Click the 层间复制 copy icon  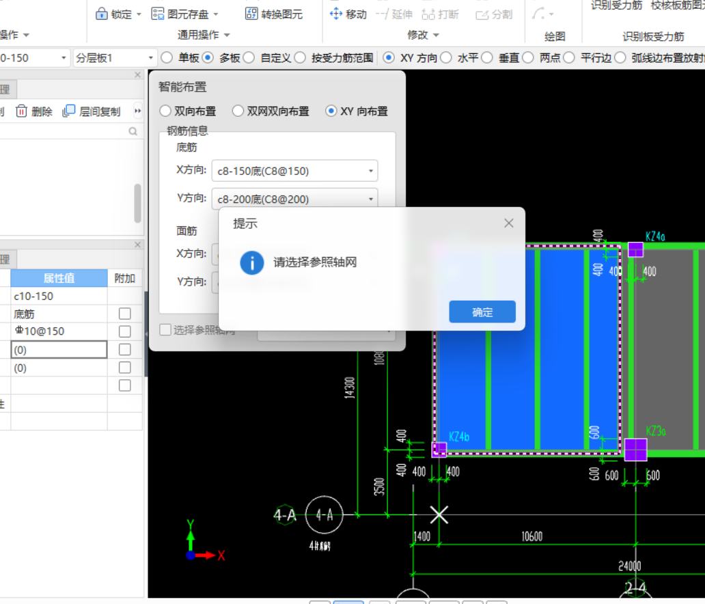click(69, 111)
